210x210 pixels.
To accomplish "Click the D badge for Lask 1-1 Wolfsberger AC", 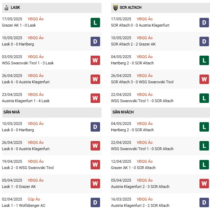I will pos(95,202).
